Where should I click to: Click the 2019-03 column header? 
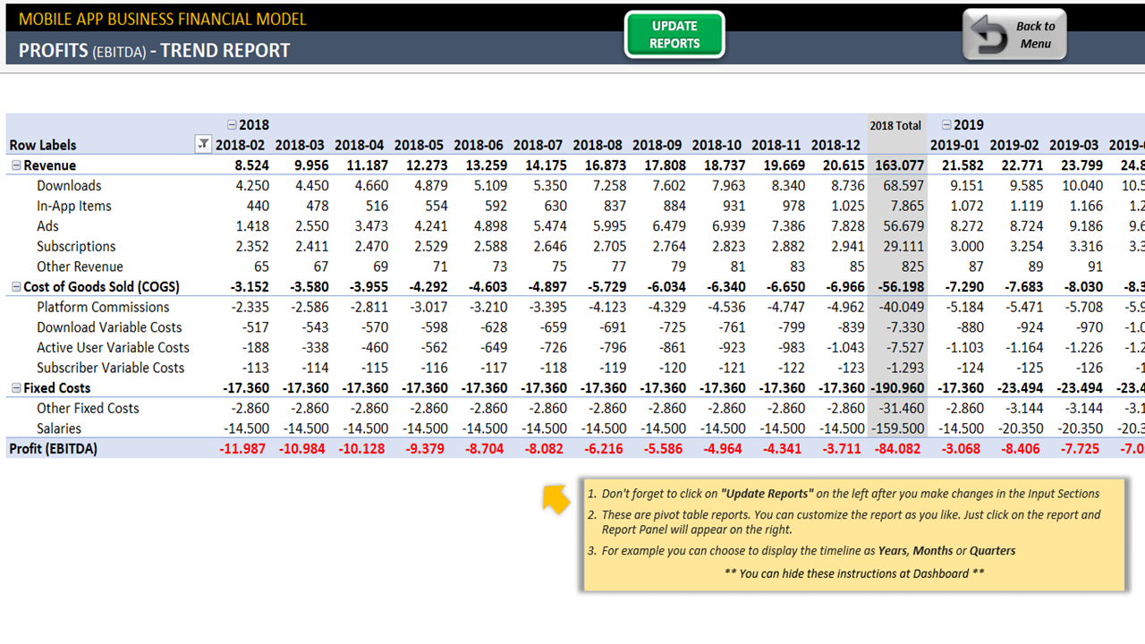[1073, 145]
